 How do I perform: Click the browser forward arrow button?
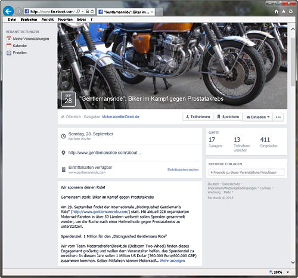(x=19, y=11)
